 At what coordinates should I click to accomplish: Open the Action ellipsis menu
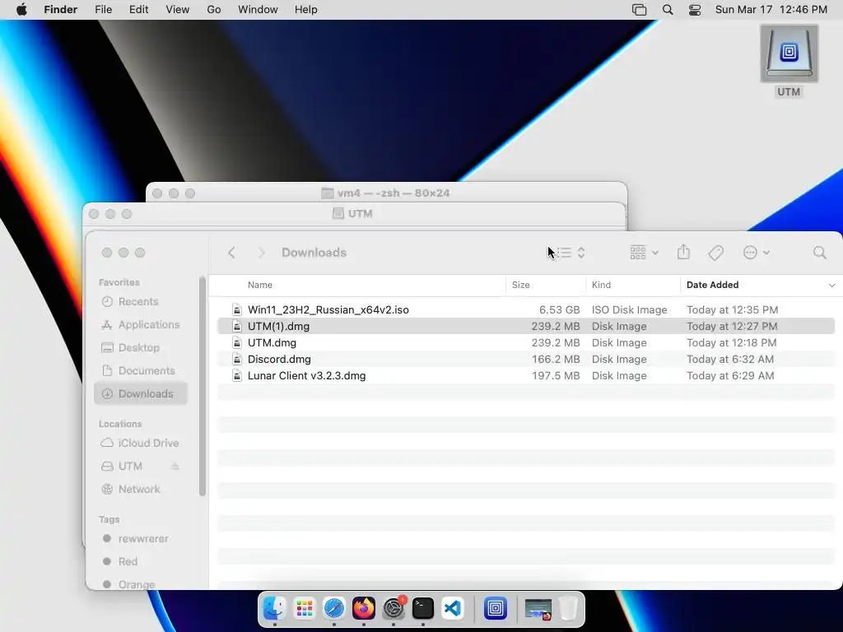(756, 253)
